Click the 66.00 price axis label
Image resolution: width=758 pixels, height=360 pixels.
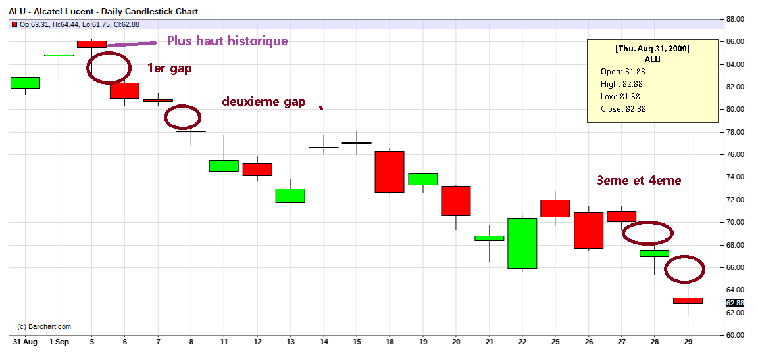[735, 267]
